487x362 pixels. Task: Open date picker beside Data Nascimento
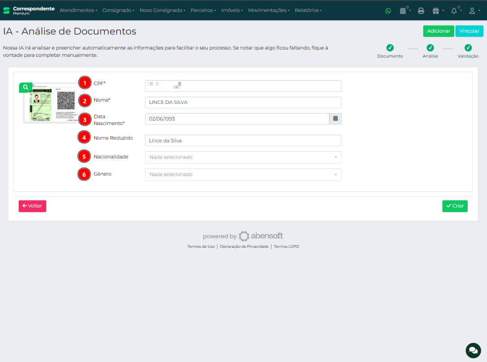(x=335, y=119)
